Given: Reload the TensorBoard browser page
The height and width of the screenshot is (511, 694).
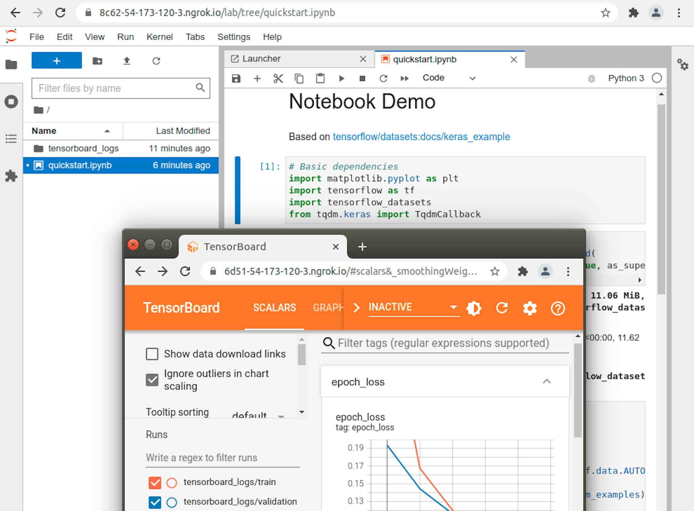Looking at the screenshot, I should point(185,271).
